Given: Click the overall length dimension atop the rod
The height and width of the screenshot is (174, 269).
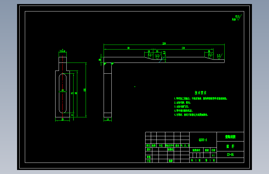Looking at the screenshot, I should click(x=164, y=43).
